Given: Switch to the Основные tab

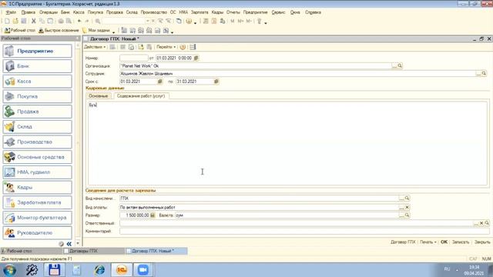Looking at the screenshot, I should point(98,95).
